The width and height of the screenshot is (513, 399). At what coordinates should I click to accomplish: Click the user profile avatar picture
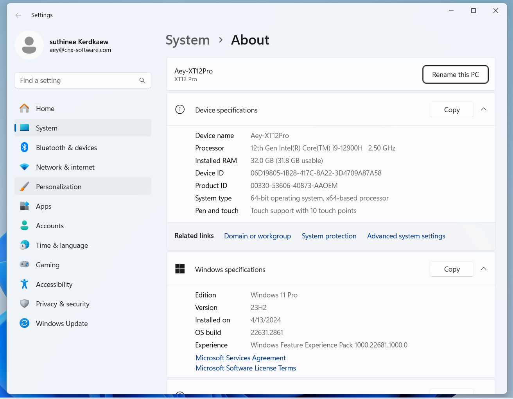[29, 45]
